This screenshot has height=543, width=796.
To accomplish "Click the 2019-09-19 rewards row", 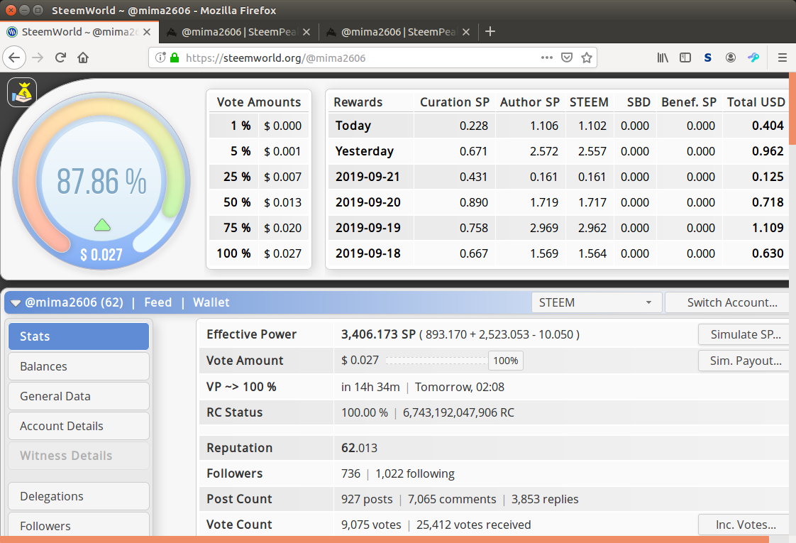I will point(558,228).
